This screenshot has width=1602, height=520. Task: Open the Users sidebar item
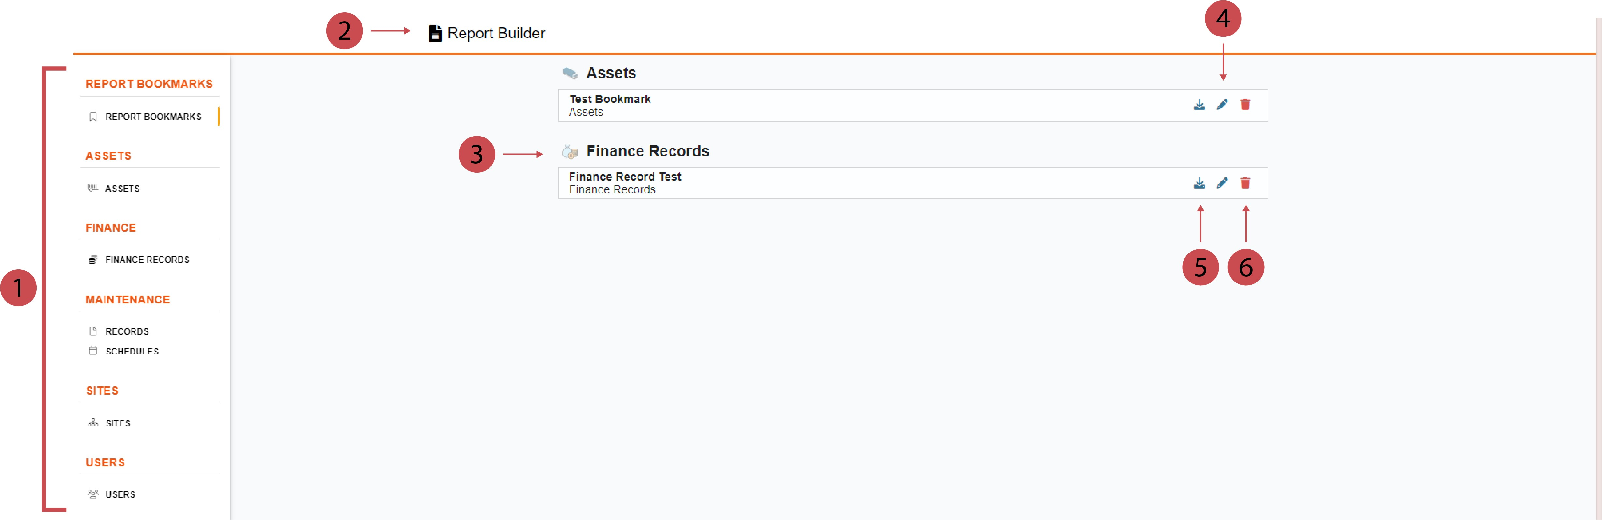[120, 495]
